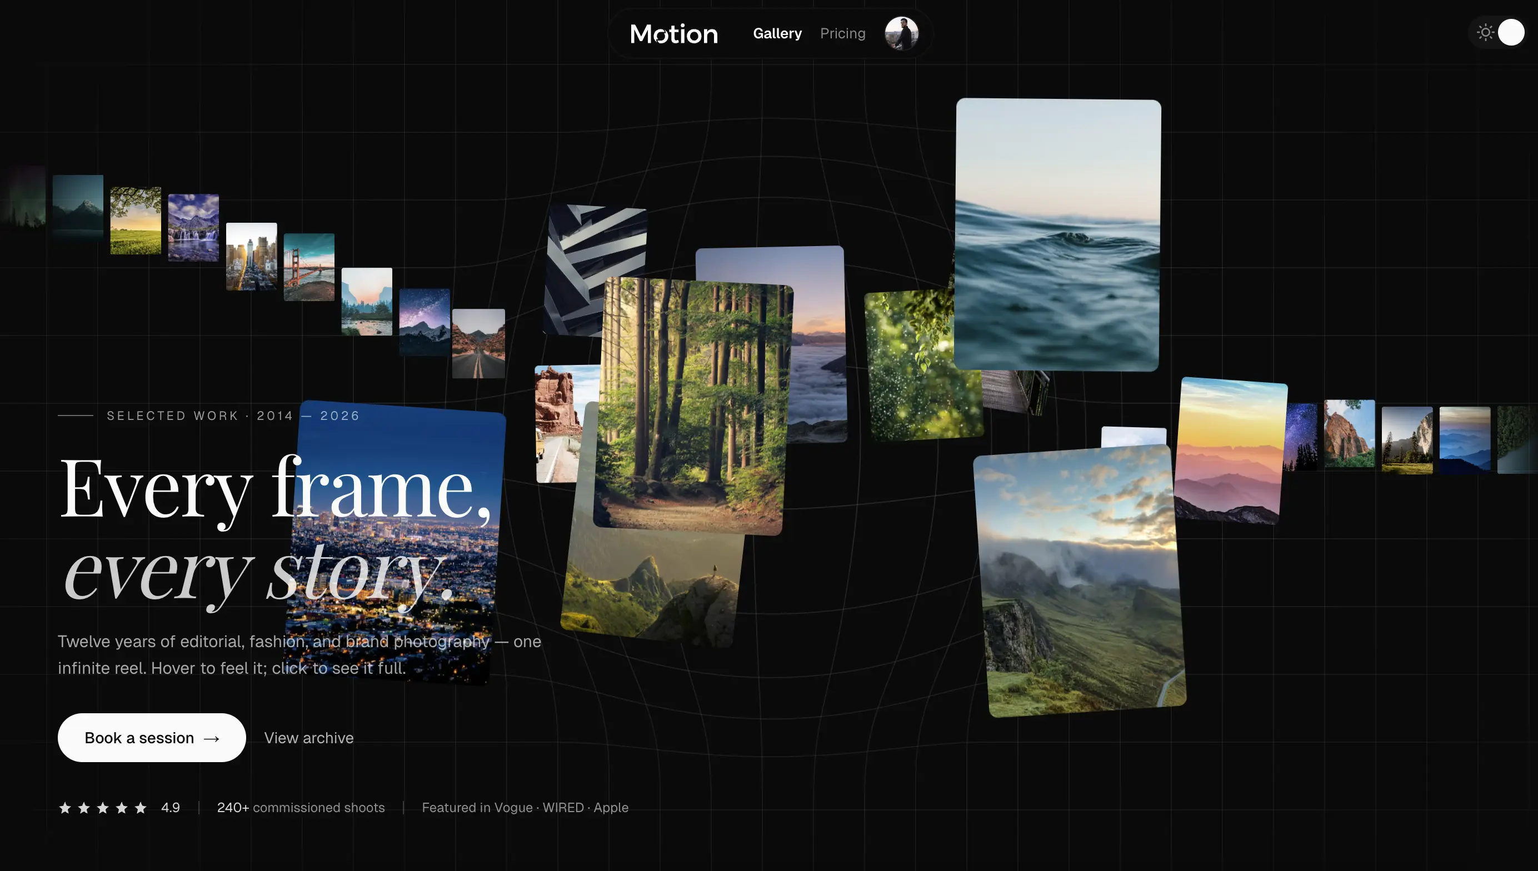The width and height of the screenshot is (1538, 871).
Task: Click the Book a session button
Action: pos(151,737)
